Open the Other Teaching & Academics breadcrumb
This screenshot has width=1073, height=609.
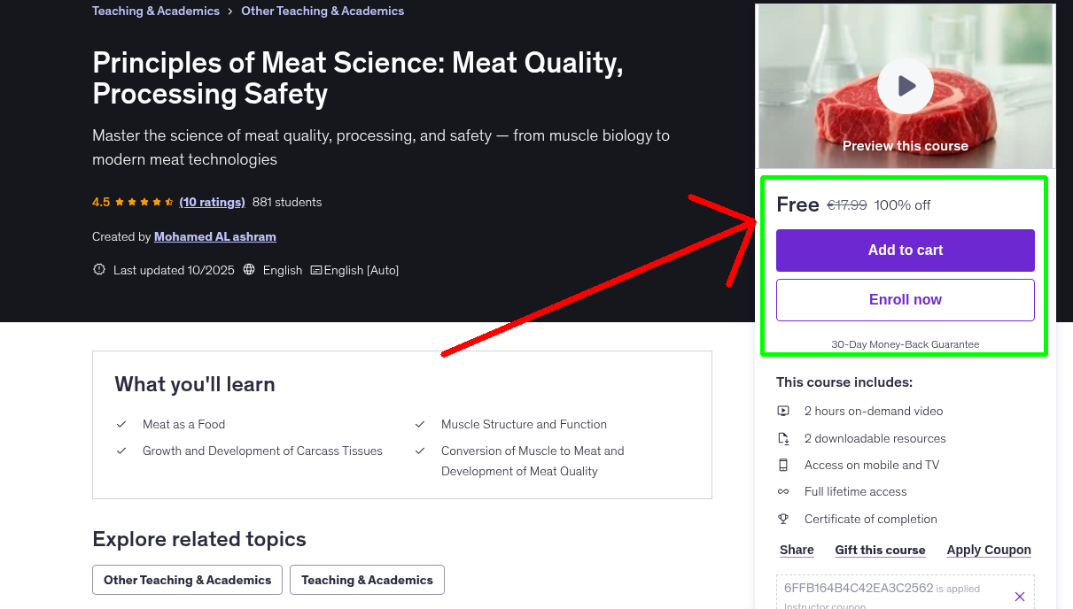point(322,11)
